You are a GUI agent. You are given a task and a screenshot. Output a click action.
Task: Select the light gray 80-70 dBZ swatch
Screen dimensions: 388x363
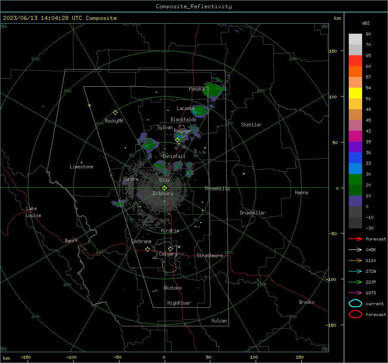point(355,39)
